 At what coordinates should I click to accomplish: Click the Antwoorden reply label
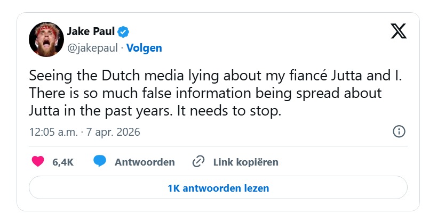pos(145,162)
